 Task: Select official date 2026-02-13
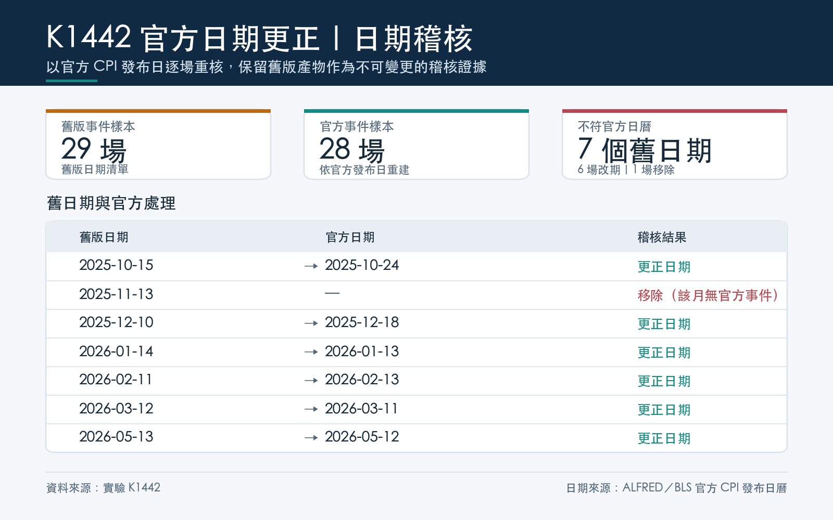362,380
